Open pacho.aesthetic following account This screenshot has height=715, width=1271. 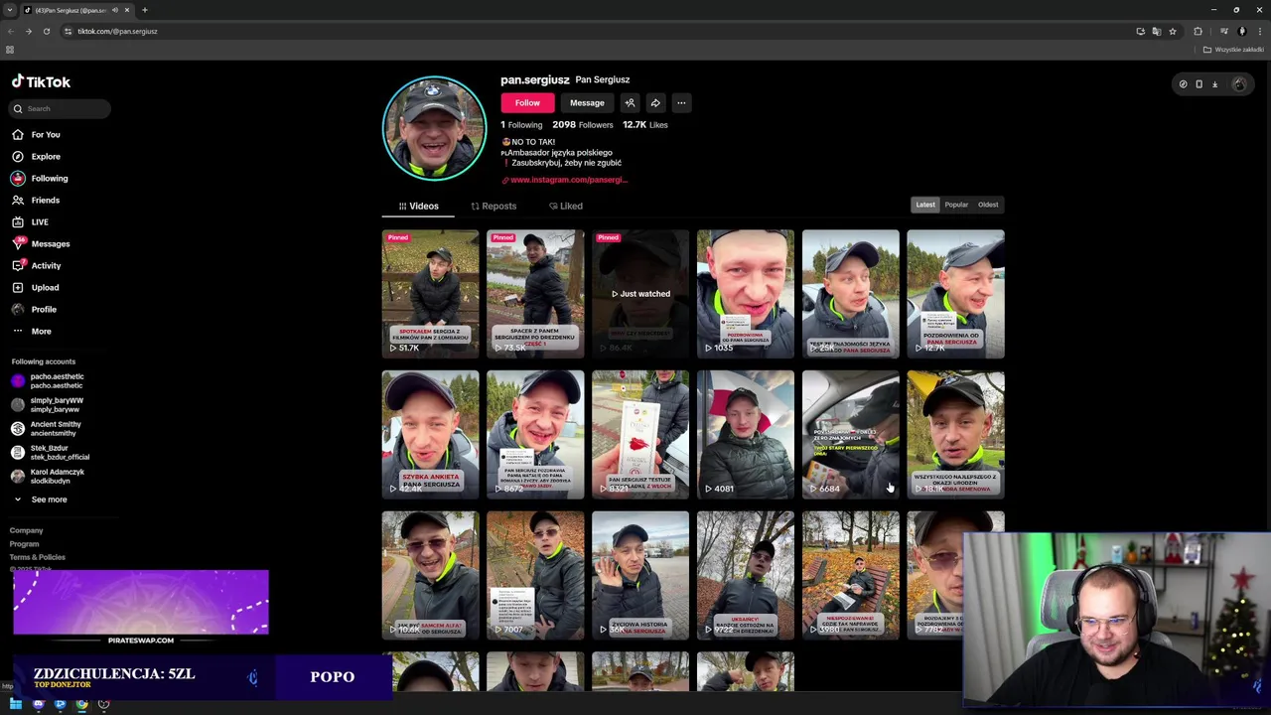(50, 380)
